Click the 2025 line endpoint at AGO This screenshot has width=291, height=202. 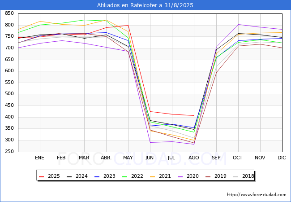coord(194,115)
